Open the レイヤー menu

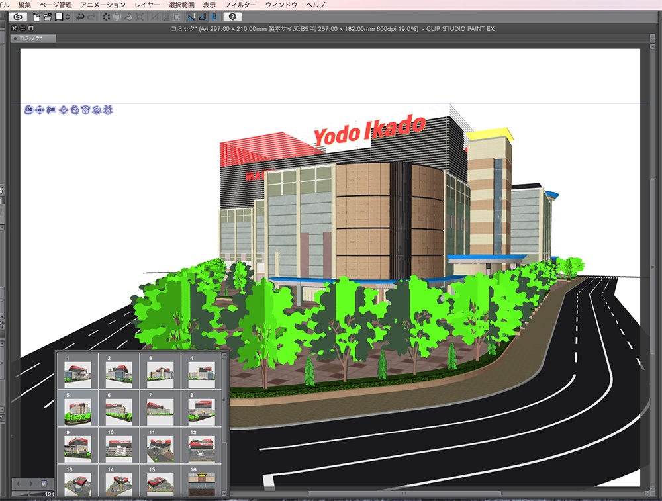tap(147, 5)
